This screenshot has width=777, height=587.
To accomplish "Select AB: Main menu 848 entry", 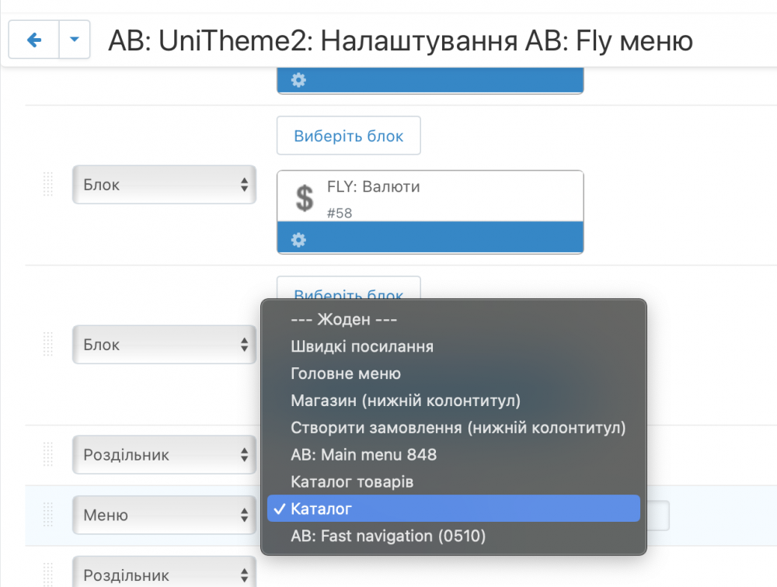I will 364,454.
